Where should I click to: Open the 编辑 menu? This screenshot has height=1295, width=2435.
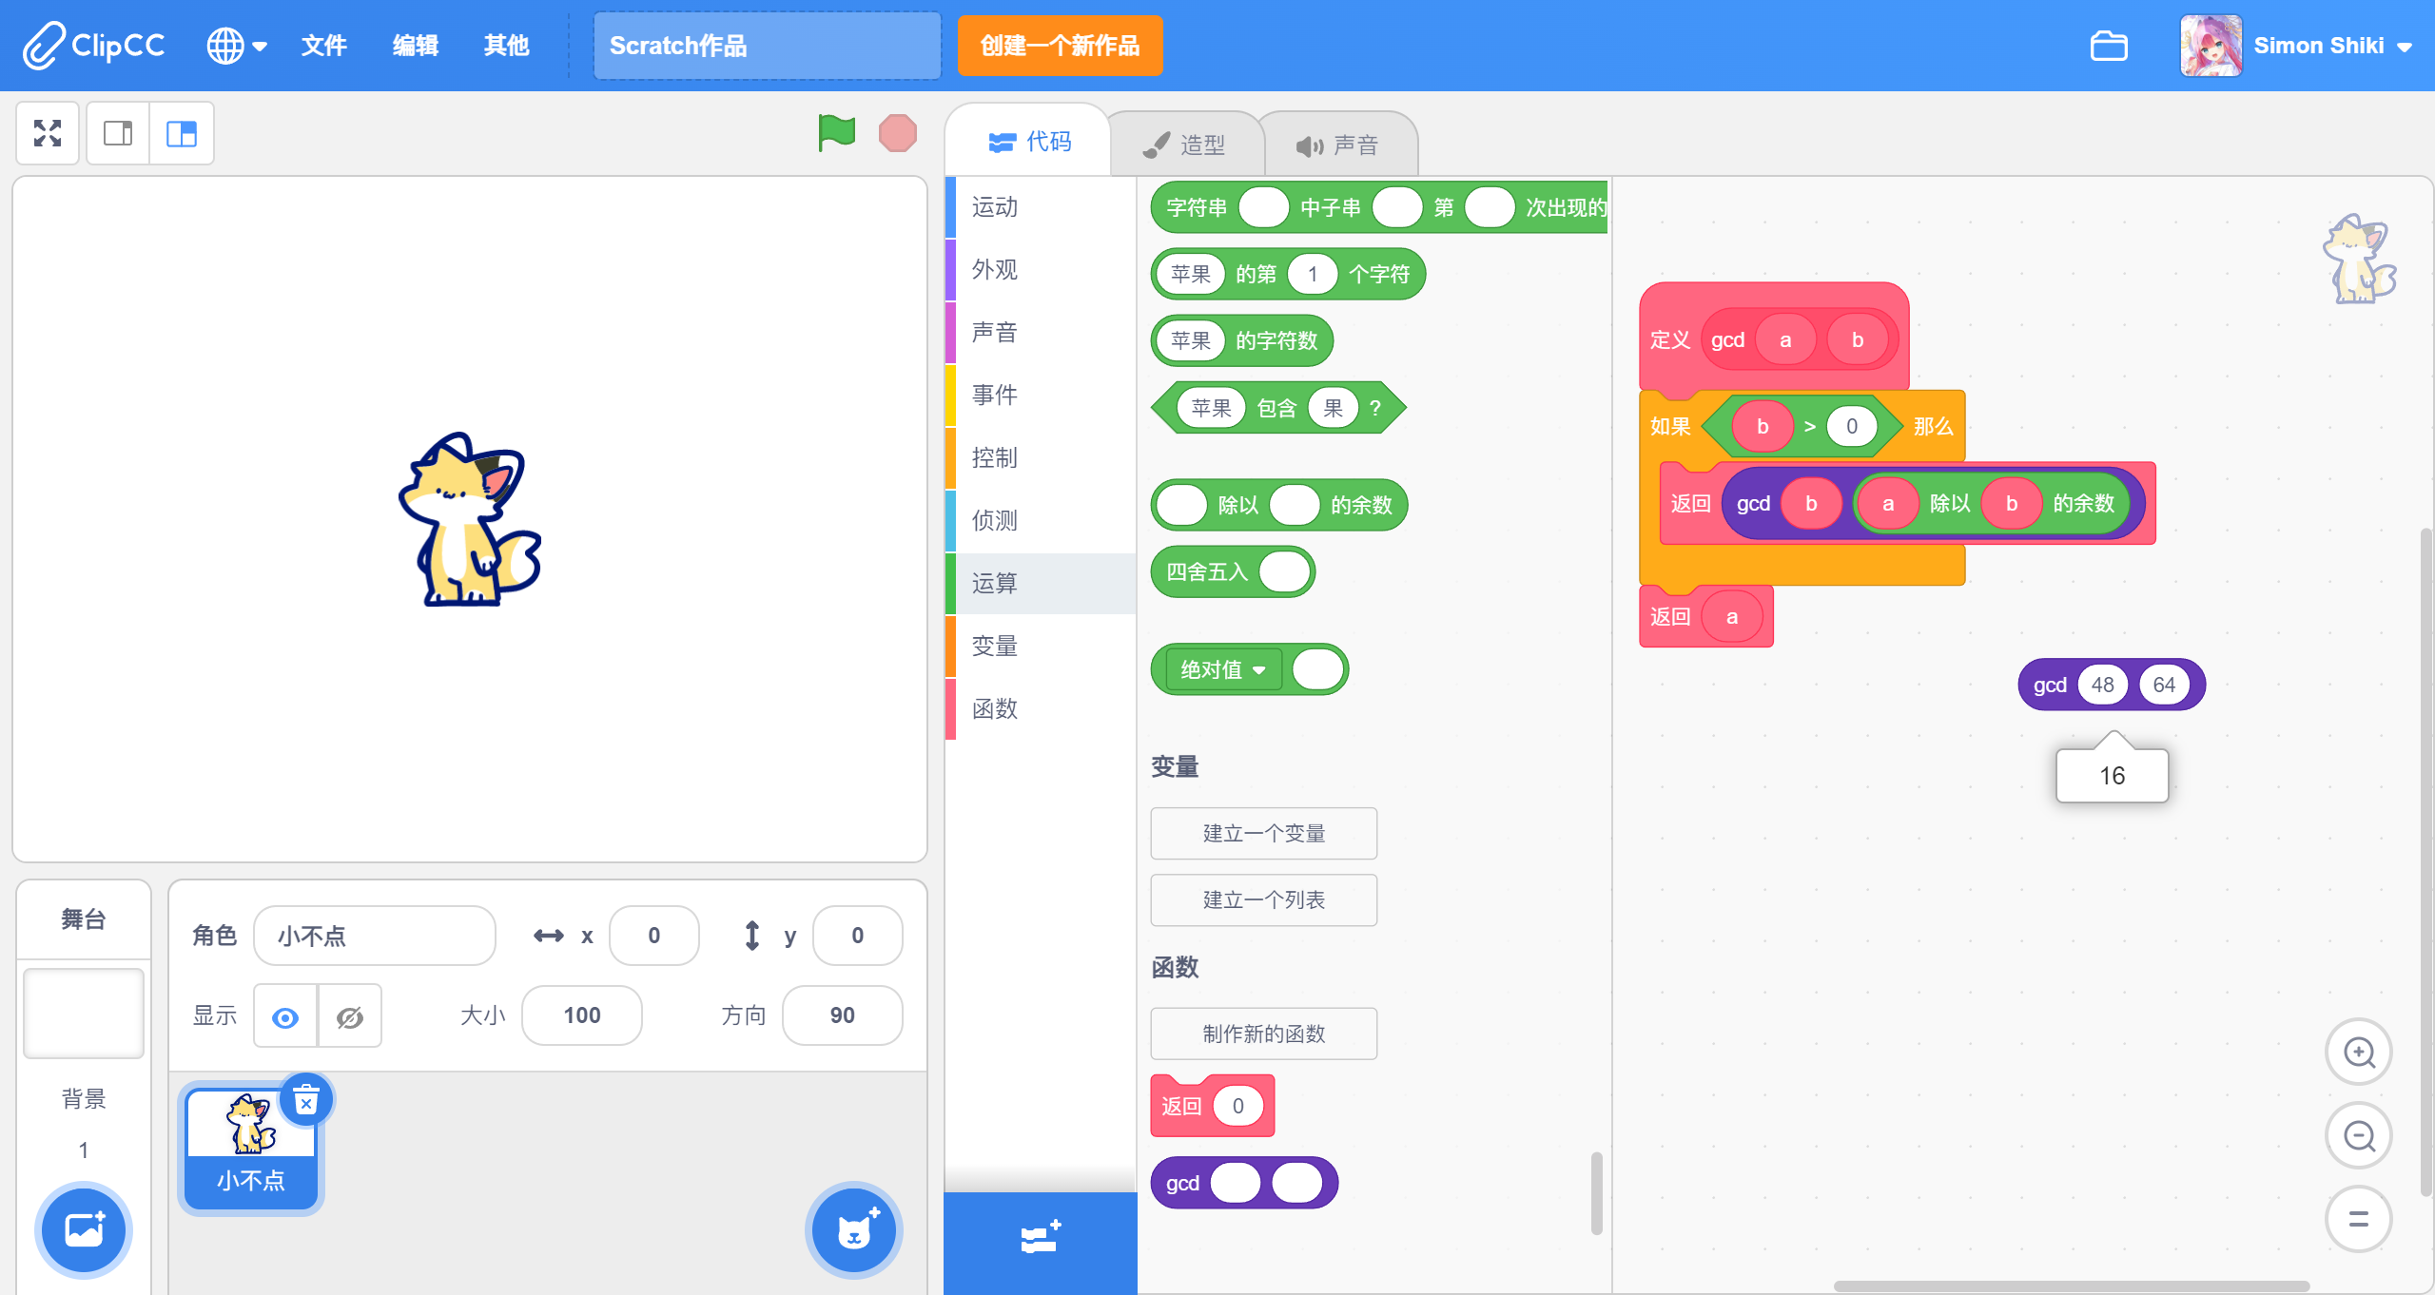tap(416, 46)
